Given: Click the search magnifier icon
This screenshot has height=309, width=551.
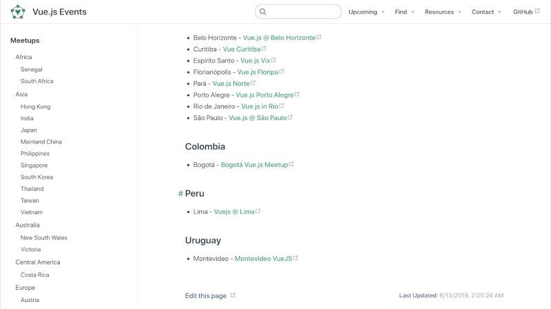Looking at the screenshot, I should pos(263,12).
